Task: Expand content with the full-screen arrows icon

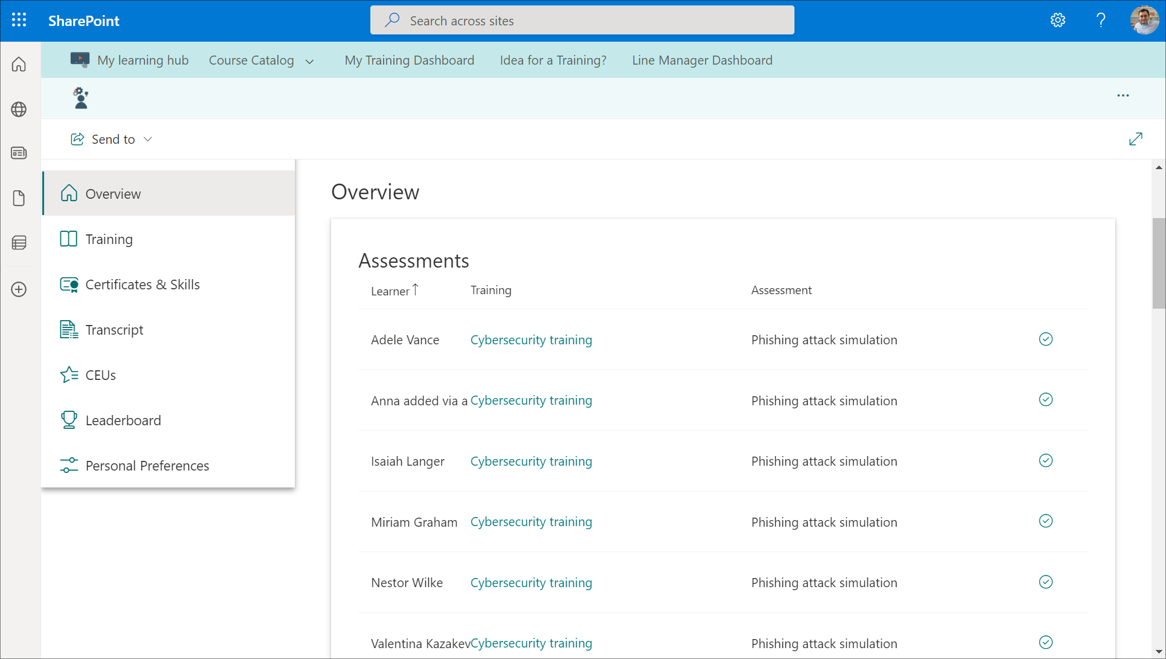Action: coord(1135,139)
